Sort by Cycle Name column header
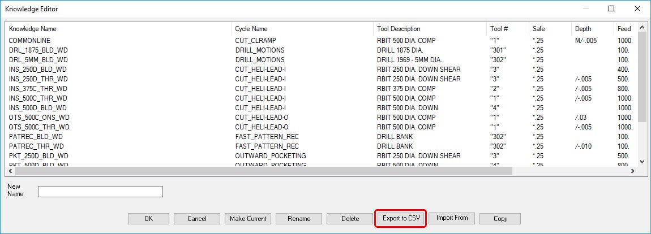Screen dimensions: 651x234 point(251,29)
